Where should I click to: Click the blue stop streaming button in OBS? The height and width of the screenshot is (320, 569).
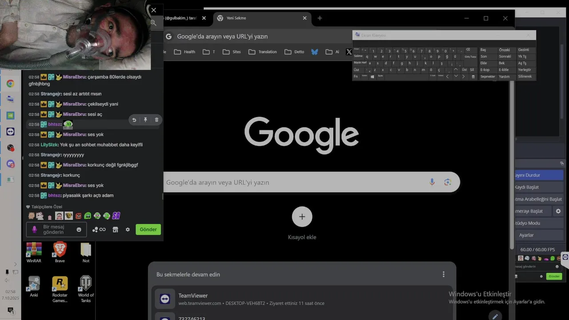pos(539,175)
